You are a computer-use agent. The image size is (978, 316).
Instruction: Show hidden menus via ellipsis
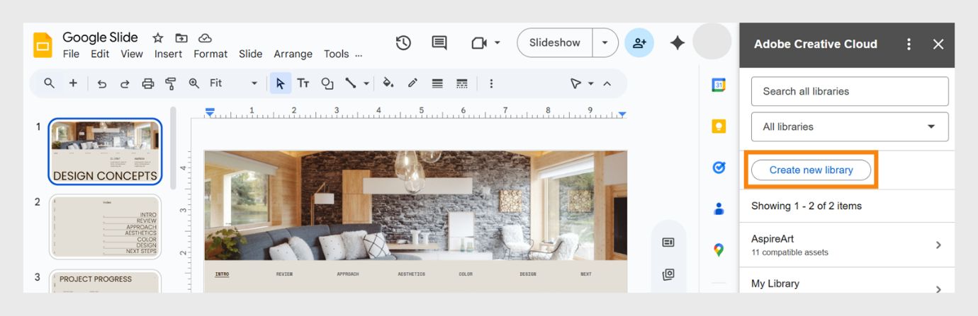[x=359, y=54]
